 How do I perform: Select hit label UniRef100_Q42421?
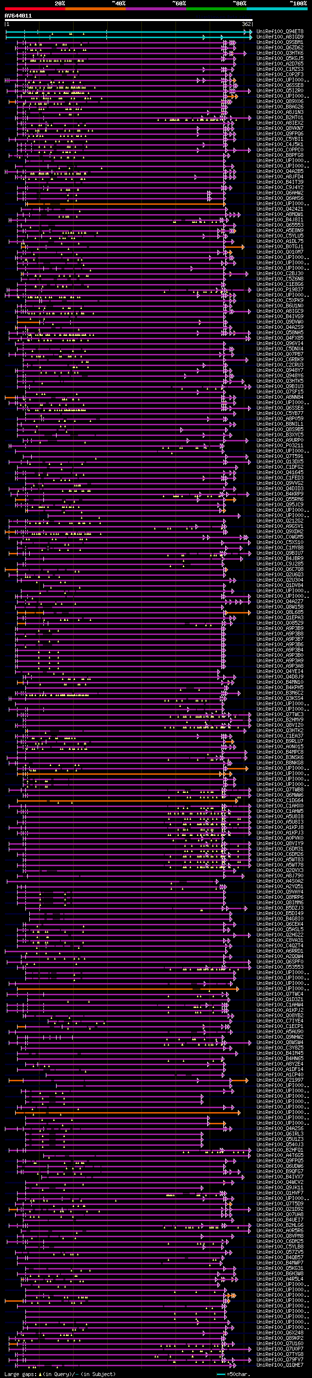click(280, 209)
